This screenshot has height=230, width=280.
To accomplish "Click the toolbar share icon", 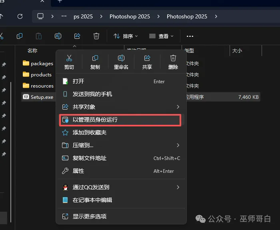I will 77,36.
